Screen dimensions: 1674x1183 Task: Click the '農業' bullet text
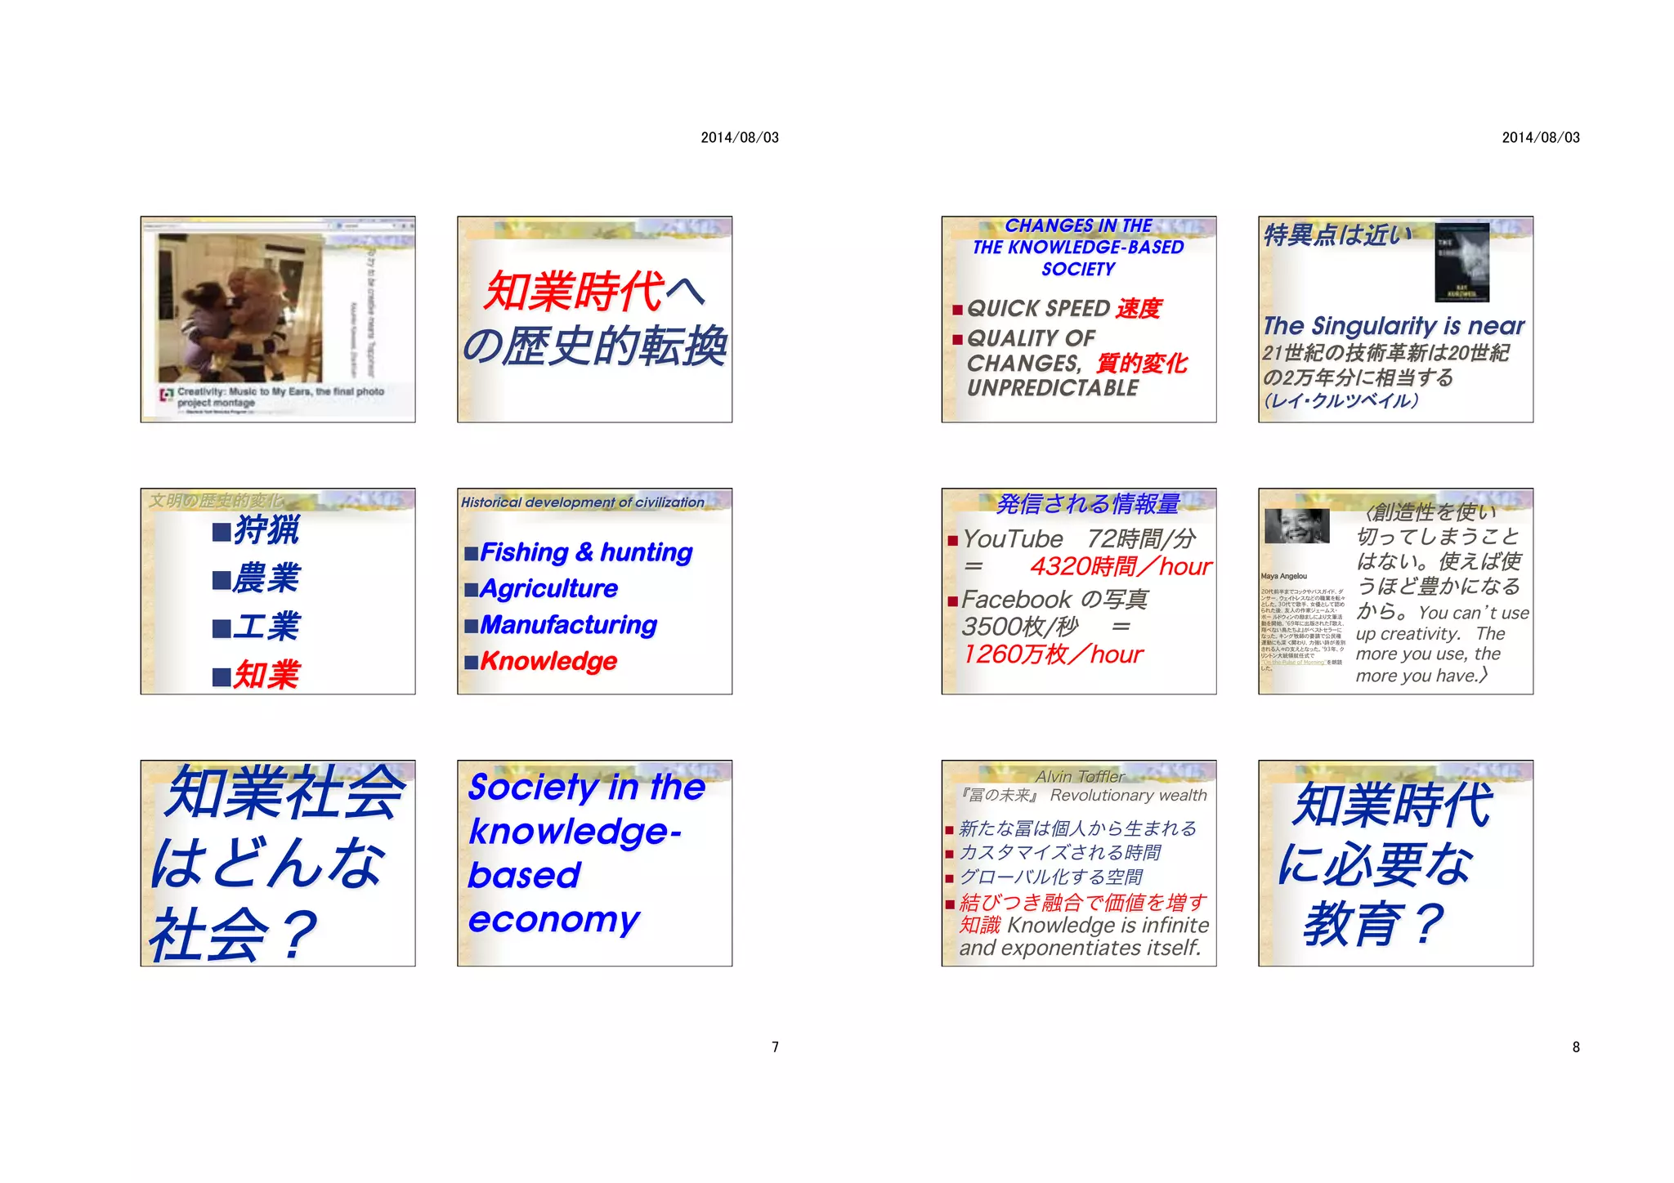[x=266, y=578]
